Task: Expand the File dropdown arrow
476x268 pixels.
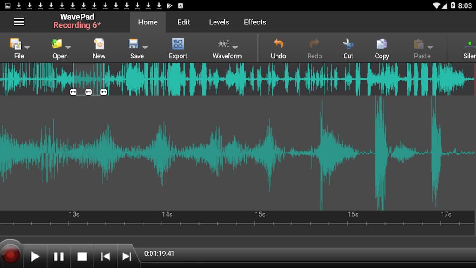Action: (x=27, y=47)
